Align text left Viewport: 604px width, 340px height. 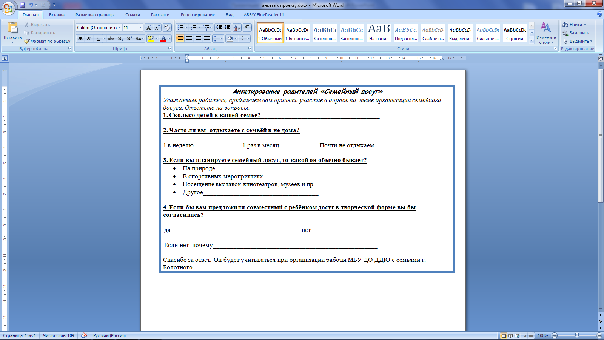coord(180,39)
